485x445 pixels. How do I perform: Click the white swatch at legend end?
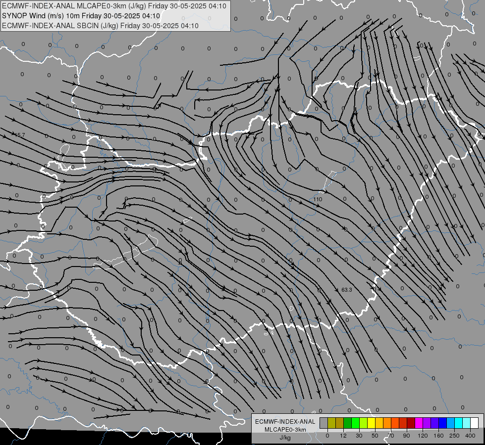point(474,423)
